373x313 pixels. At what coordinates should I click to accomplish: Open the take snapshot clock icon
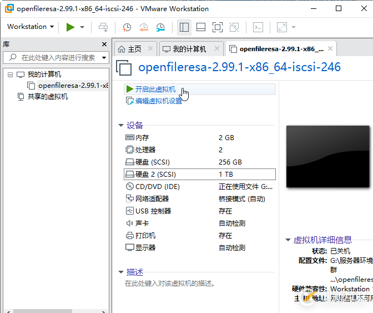127,27
